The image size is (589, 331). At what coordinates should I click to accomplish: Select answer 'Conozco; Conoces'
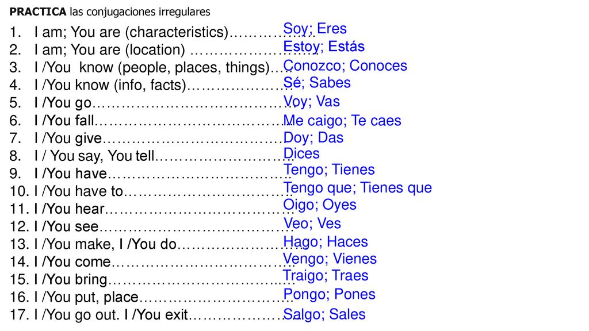(x=345, y=66)
